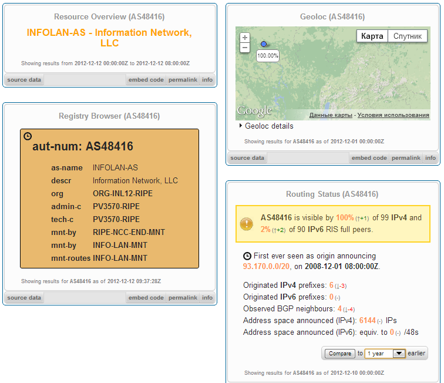Click the originated IPv6 prefixes count 0
Screen dimensions: 444x383
point(331,297)
